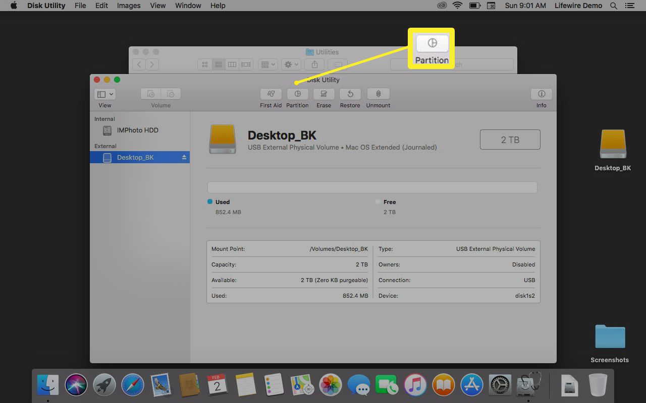646x403 pixels.
Task: Open Calendar from the Dock
Action: pos(218,385)
